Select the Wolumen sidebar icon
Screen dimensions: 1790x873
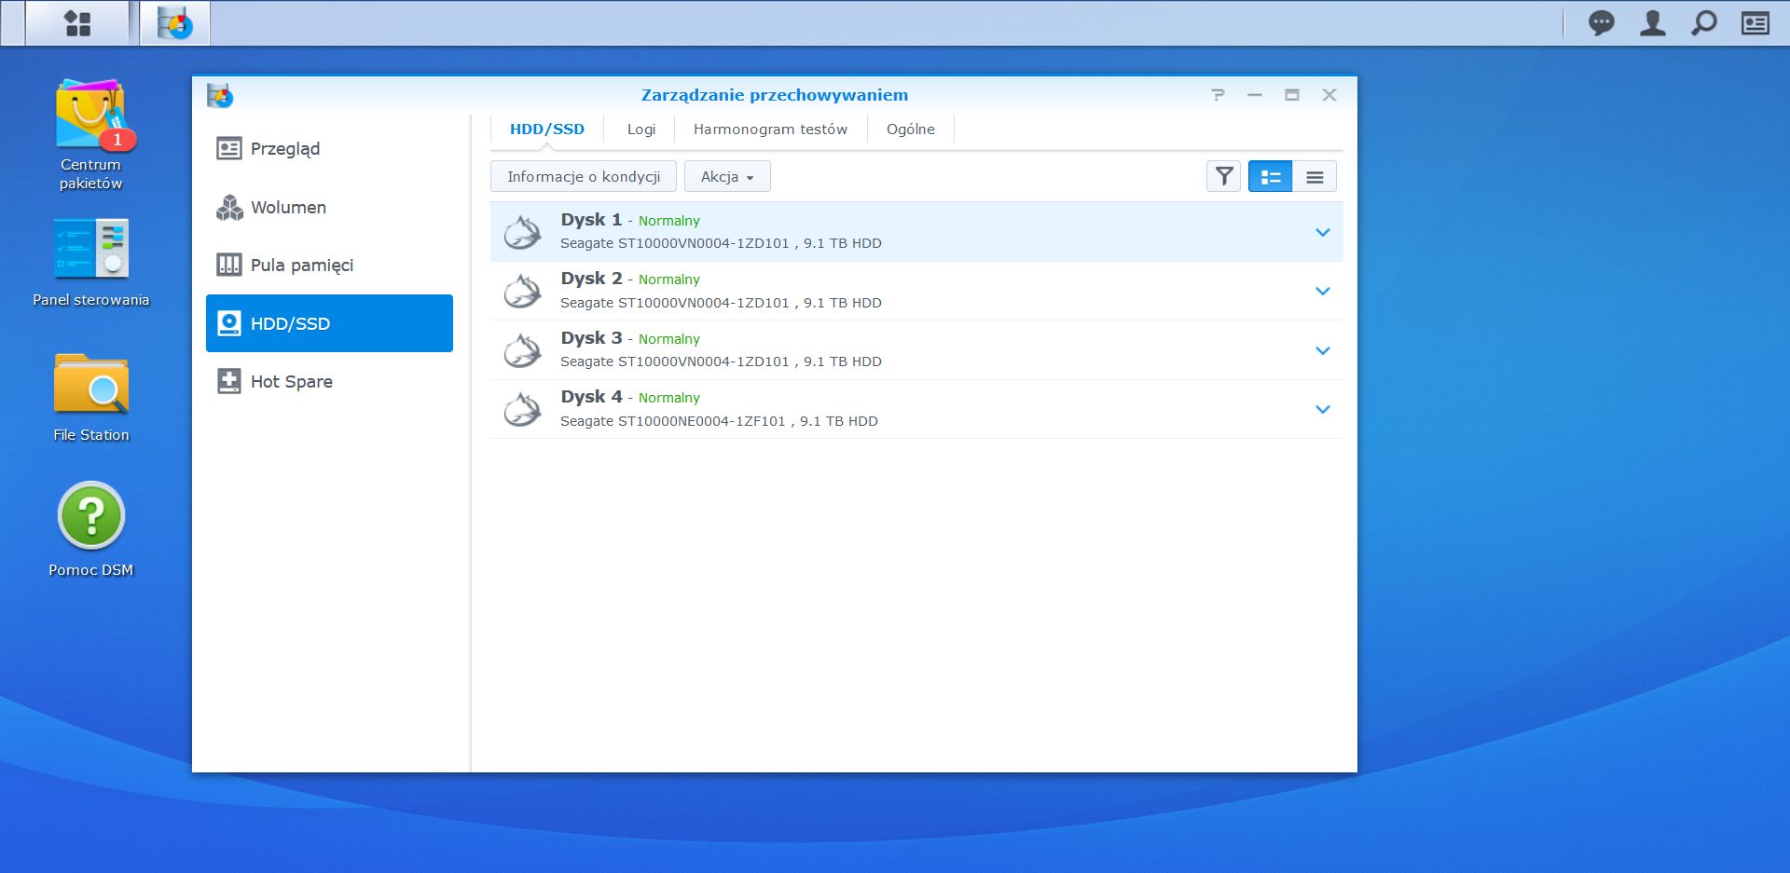coord(228,207)
